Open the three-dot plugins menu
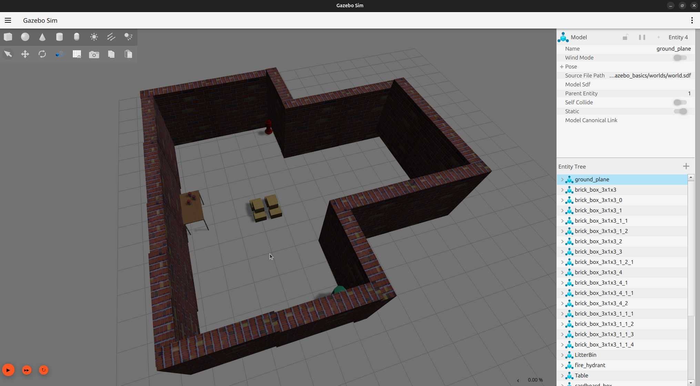Image resolution: width=700 pixels, height=386 pixels. 692,20
